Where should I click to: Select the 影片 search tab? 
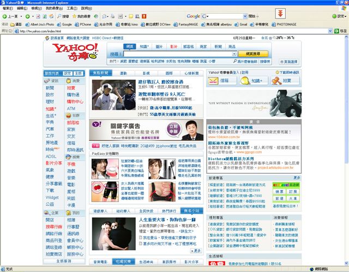click(x=173, y=46)
